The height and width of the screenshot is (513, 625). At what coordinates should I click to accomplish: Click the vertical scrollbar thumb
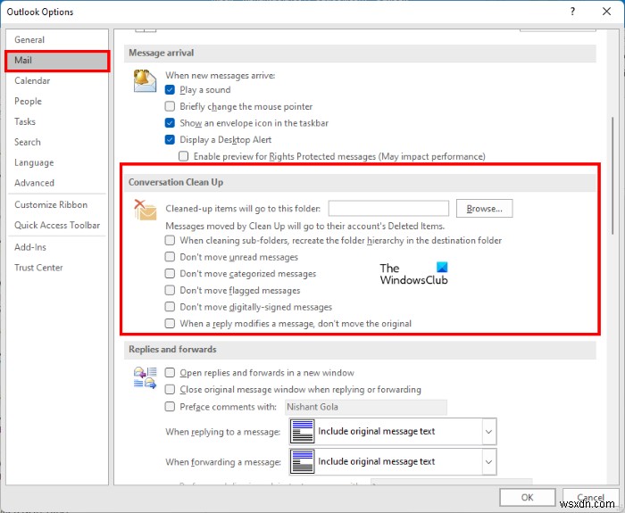point(613,176)
